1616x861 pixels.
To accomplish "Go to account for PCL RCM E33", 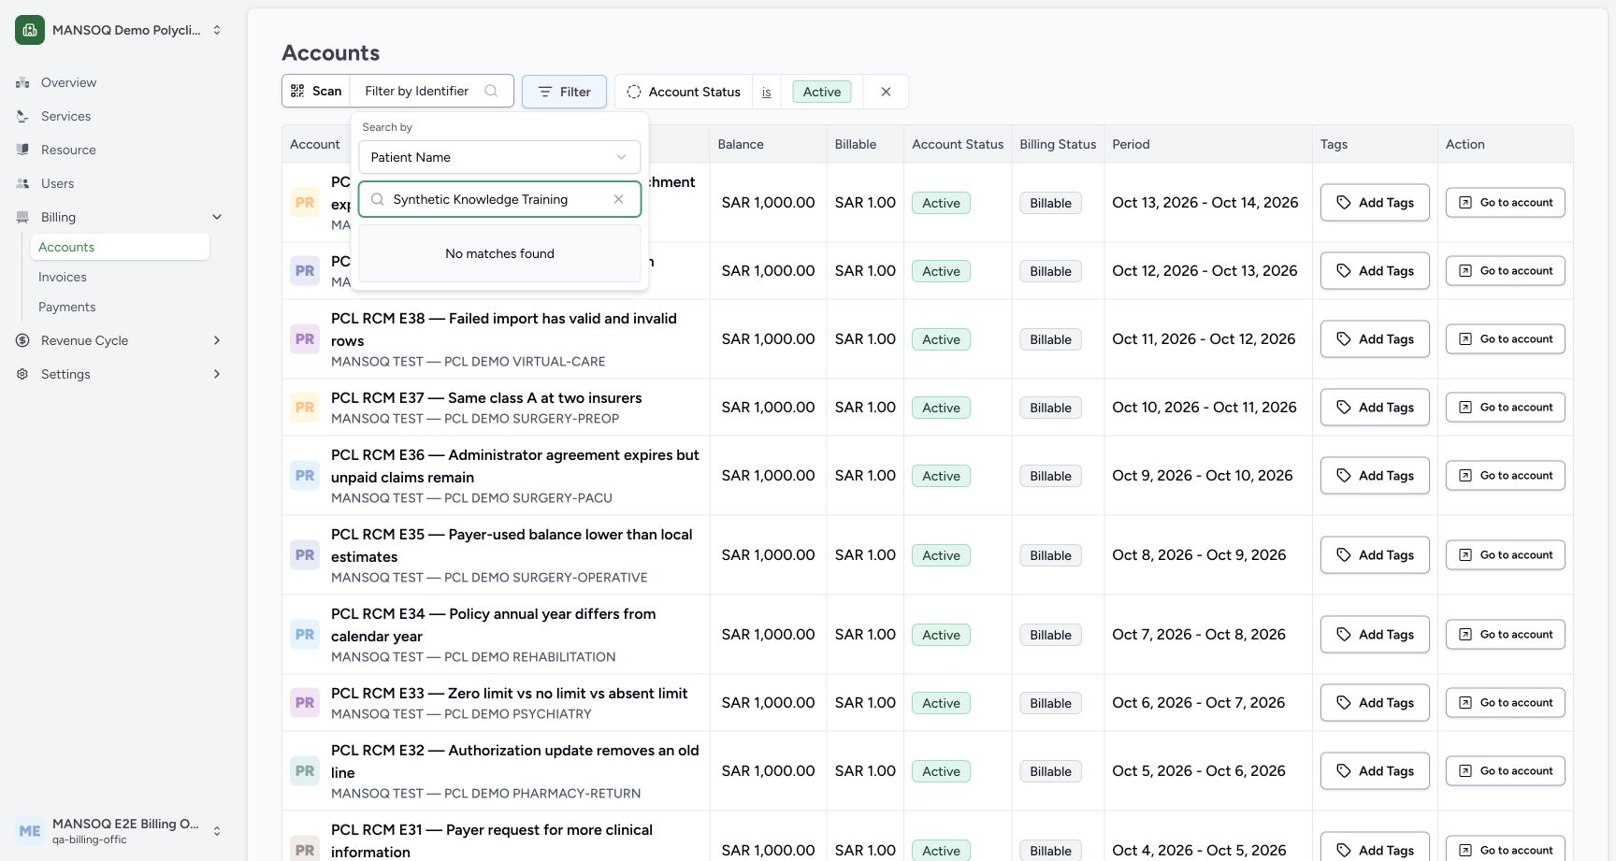I will [x=1505, y=702].
